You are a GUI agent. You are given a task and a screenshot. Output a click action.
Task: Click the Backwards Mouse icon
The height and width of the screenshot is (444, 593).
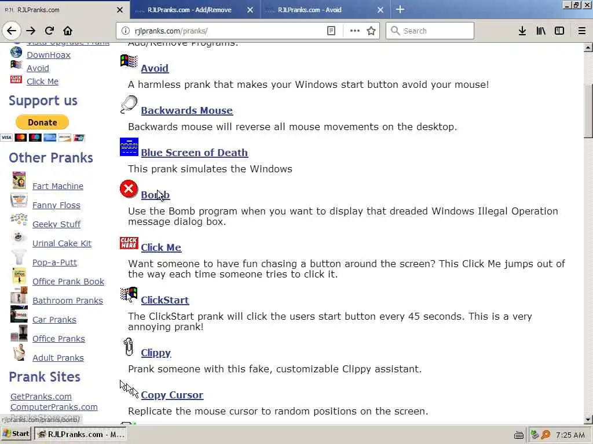[x=129, y=104]
